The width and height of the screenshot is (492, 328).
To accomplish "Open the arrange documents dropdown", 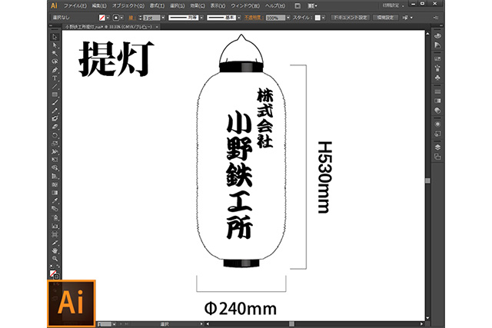I will (x=313, y=6).
